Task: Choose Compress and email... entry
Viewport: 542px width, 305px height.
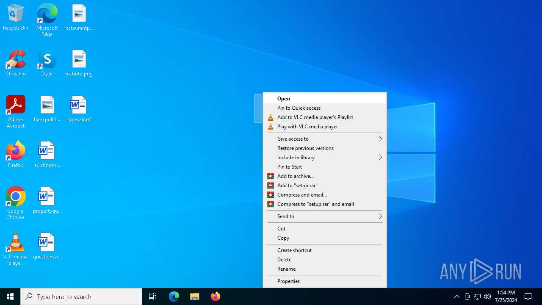Action: [x=325, y=195]
